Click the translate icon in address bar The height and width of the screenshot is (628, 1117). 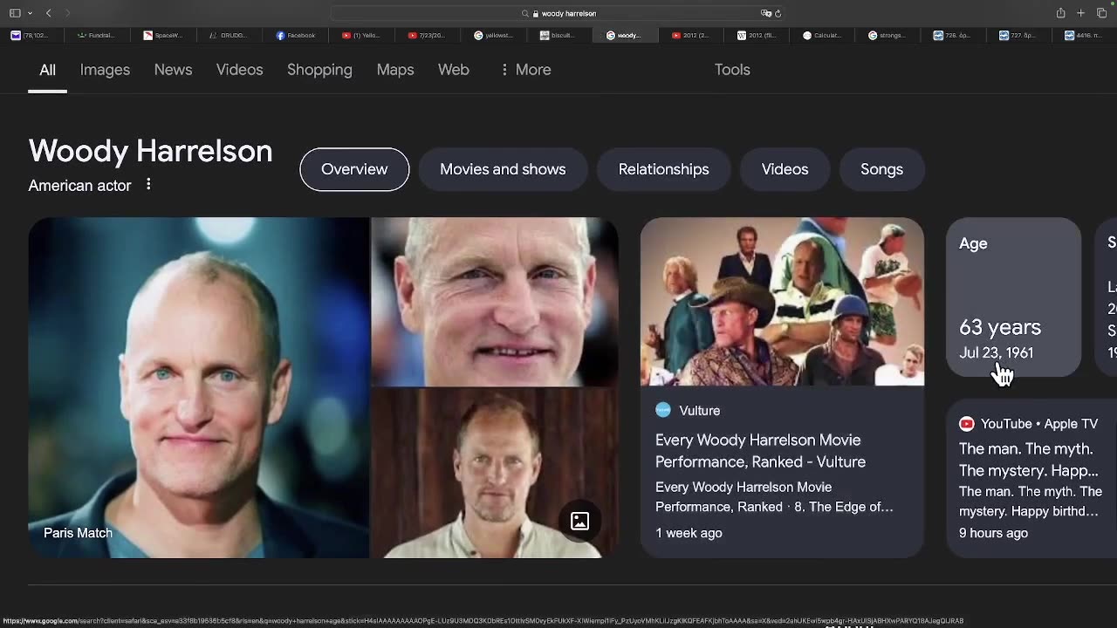[765, 13]
